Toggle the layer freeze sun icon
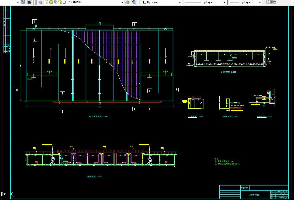The width and height of the screenshot is (294, 200). point(51,2)
